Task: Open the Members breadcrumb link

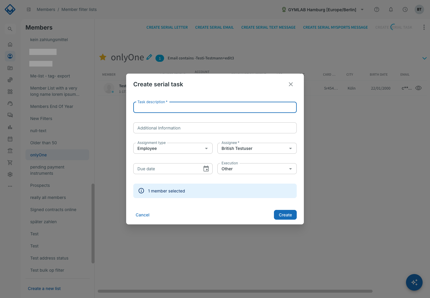Action: (x=46, y=9)
